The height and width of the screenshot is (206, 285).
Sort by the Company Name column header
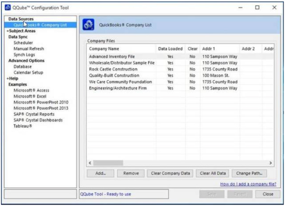coord(104,49)
